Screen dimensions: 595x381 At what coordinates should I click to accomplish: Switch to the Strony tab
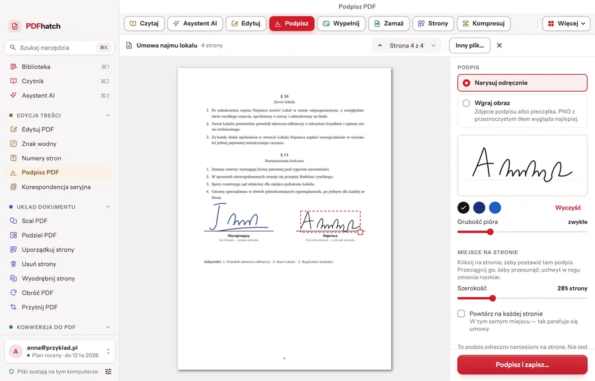pos(433,24)
